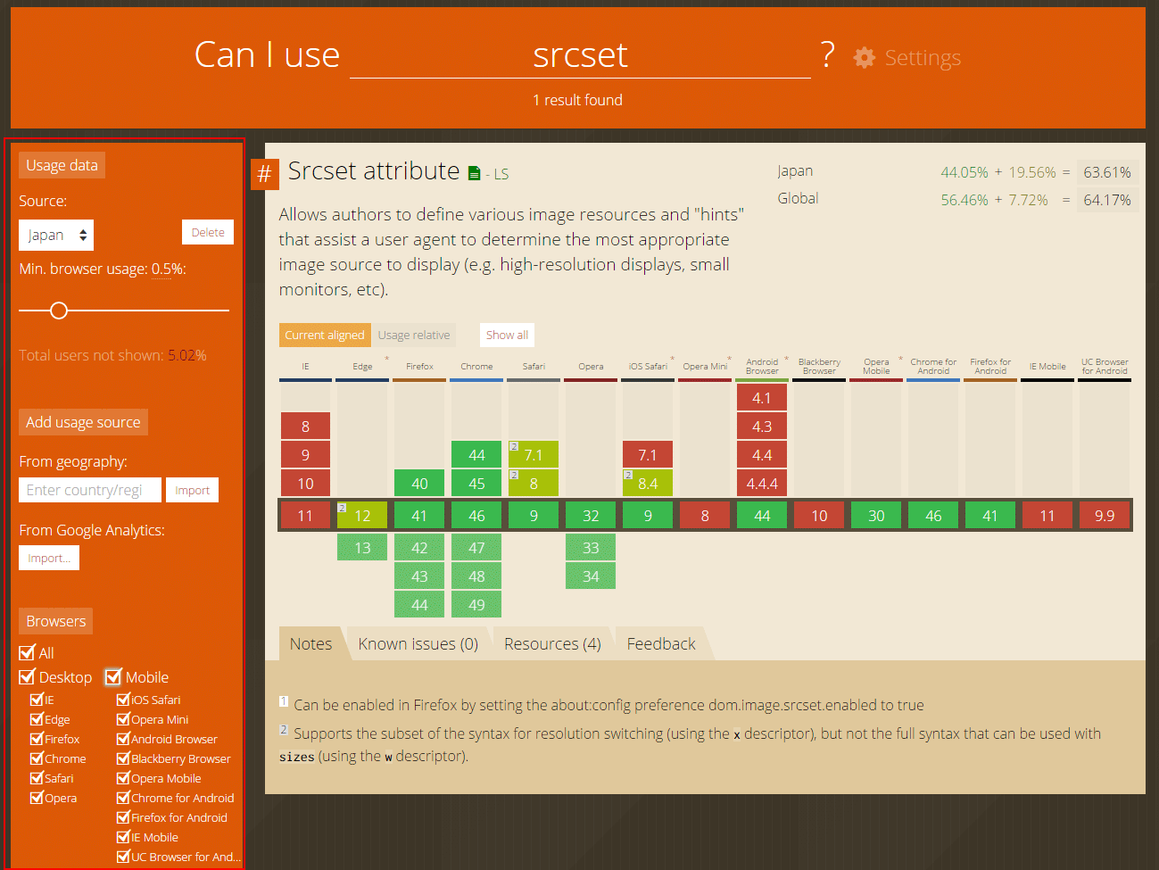1159x870 pixels.
Task: Click the Delete usage source button
Action: coord(208,232)
